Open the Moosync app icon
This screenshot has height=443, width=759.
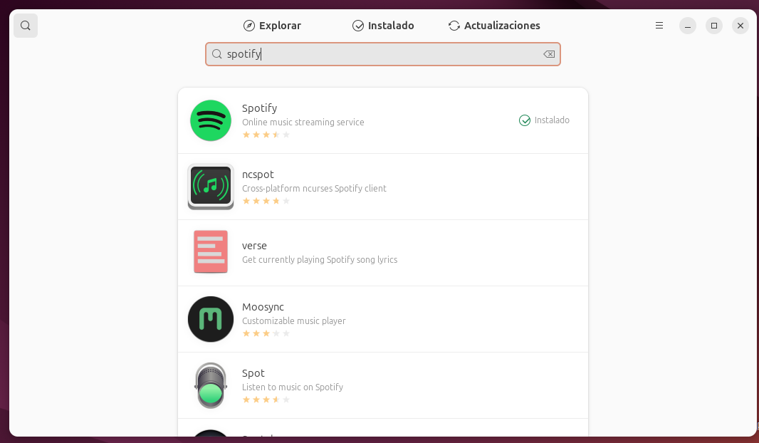(211, 319)
